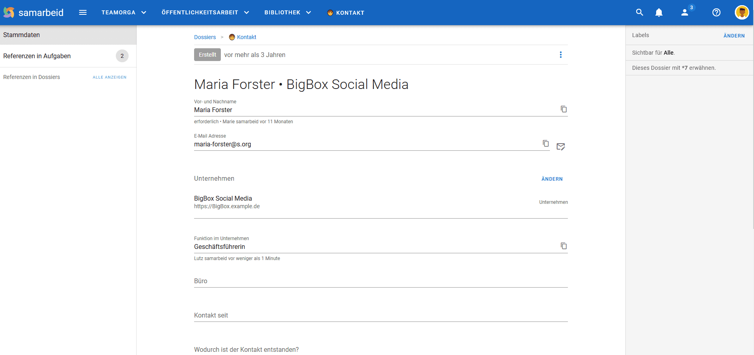Open the three-dot dossier options menu
754x355 pixels.
click(560, 55)
